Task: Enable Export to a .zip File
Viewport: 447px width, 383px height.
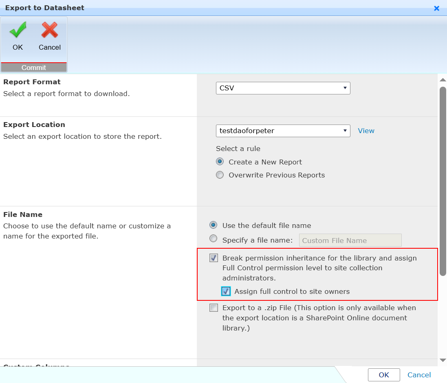Action: (x=214, y=307)
